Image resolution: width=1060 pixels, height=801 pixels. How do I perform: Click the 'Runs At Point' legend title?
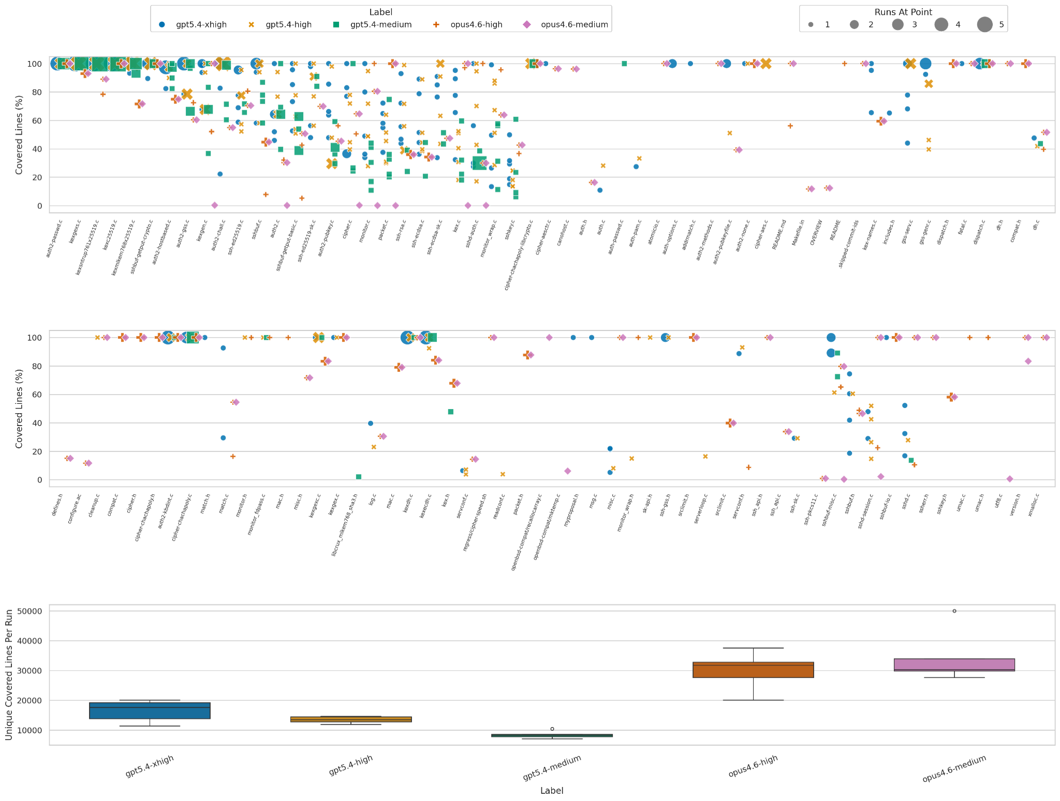pos(903,12)
